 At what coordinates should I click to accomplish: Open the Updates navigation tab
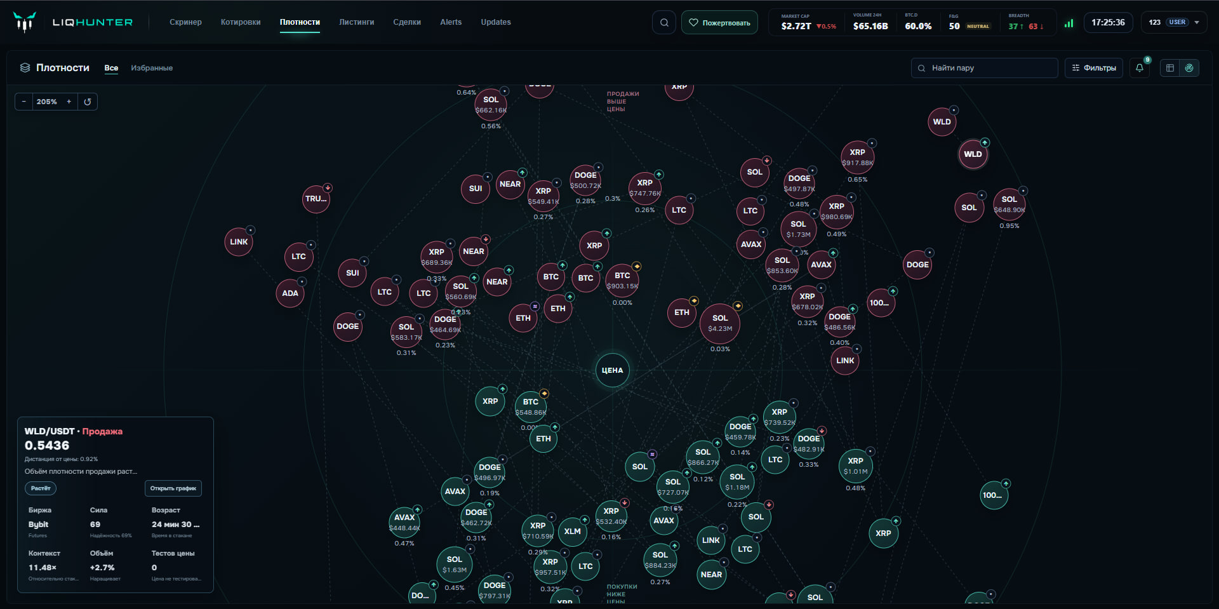click(x=496, y=22)
